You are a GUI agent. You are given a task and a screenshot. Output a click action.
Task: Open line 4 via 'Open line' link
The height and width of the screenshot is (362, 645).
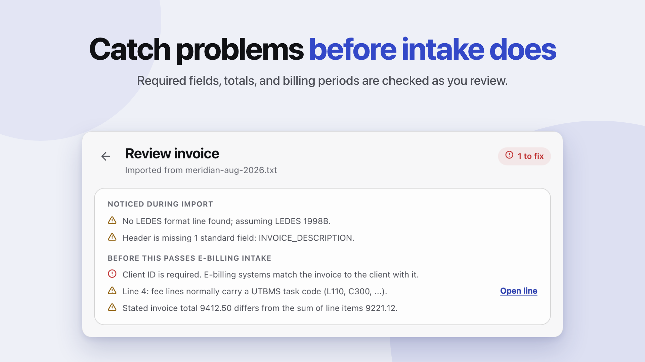(518, 291)
